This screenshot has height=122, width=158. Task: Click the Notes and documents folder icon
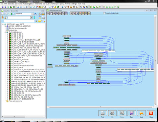[7, 101]
